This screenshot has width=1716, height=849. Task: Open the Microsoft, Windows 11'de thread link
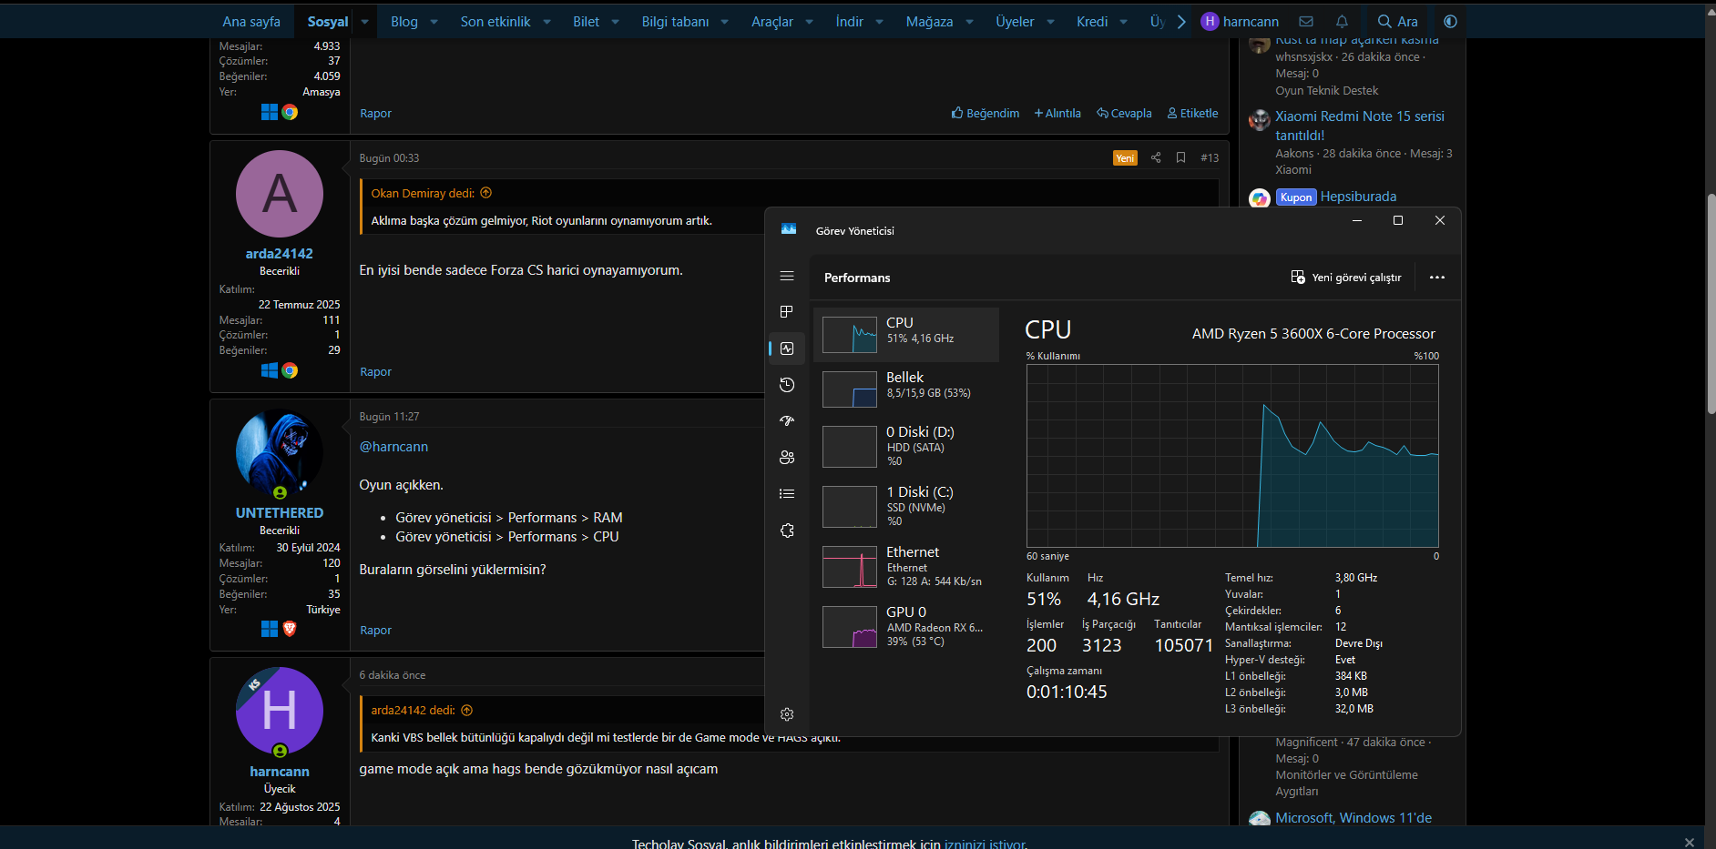tap(1353, 818)
